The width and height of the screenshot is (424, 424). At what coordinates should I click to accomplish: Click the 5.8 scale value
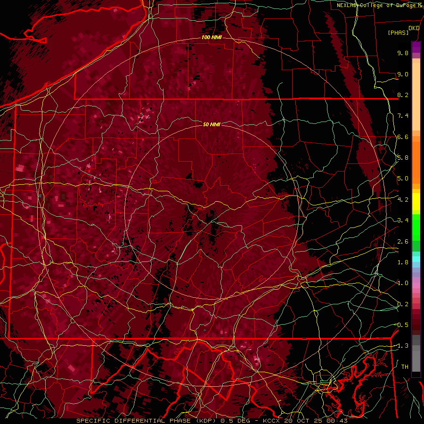coord(403,158)
